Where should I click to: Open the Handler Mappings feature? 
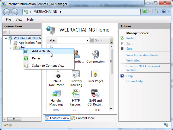[56, 98]
